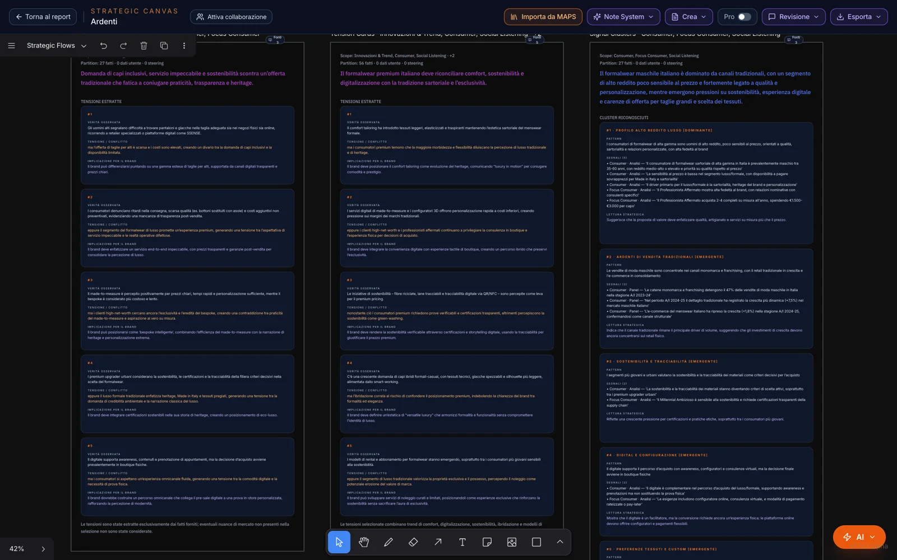Image resolution: width=897 pixels, height=560 pixels.
Task: Click the 'Il formalwear premium italiano' summary
Action: coord(432,78)
